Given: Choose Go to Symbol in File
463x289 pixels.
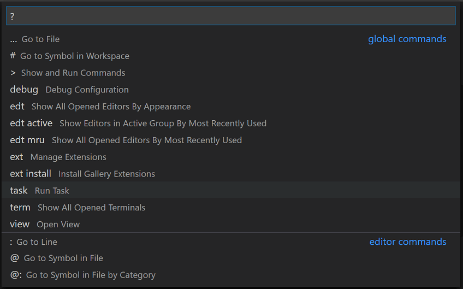Looking at the screenshot, I should pyautogui.click(x=63, y=258).
